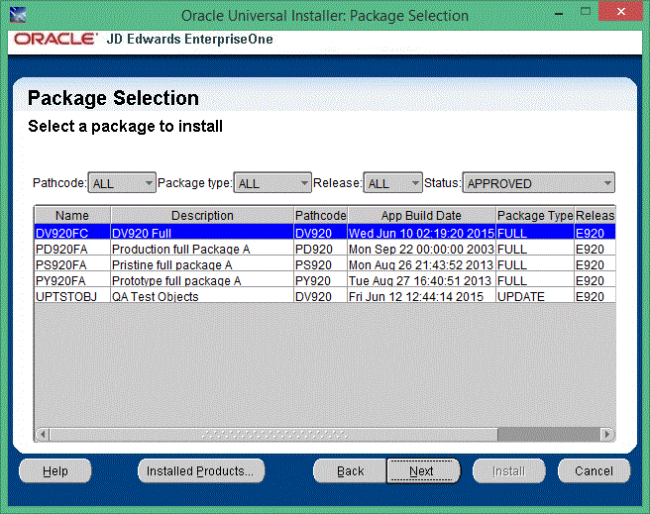The height and width of the screenshot is (514, 650).
Task: Click Next to continue
Action: pos(423,471)
